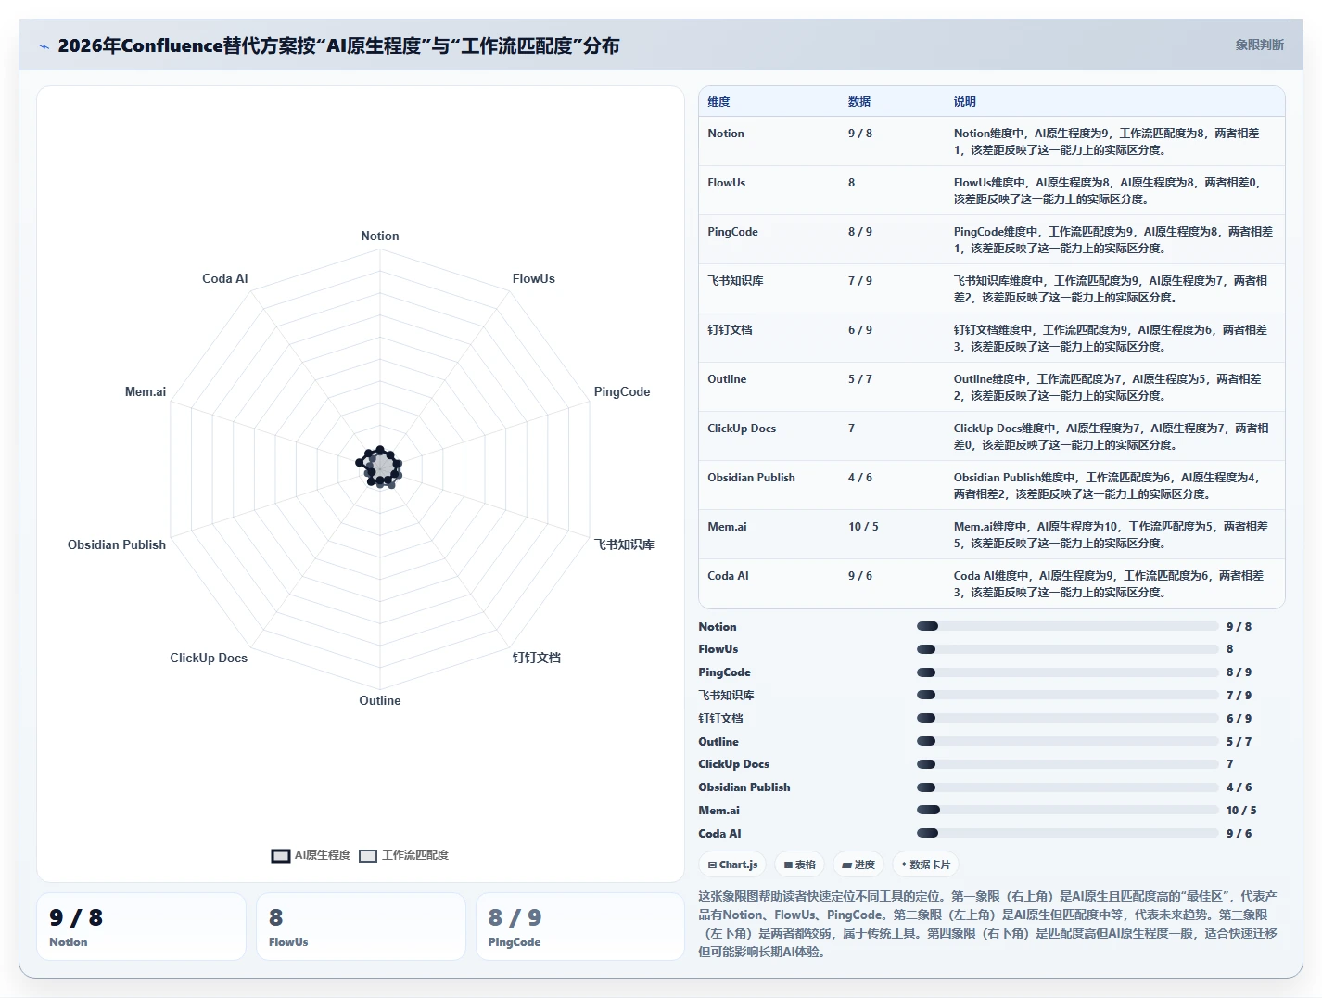Click the 4 / 6 value in the Obsidian Publish table row
Image resolution: width=1322 pixels, height=998 pixels.
[x=860, y=478]
